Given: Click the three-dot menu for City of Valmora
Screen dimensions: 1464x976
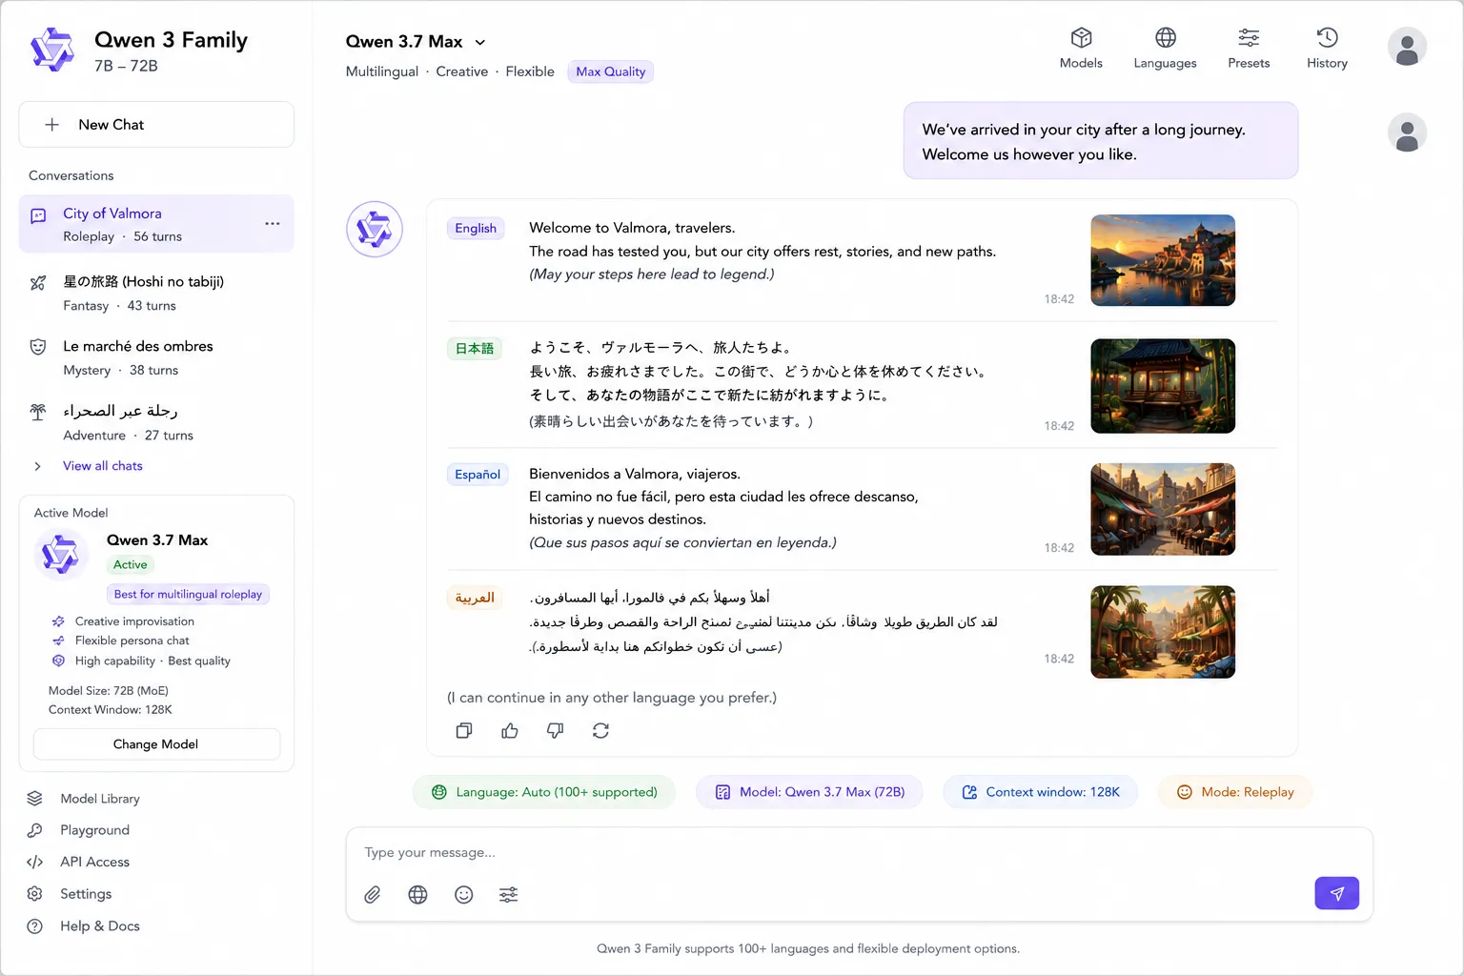Looking at the screenshot, I should [273, 224].
